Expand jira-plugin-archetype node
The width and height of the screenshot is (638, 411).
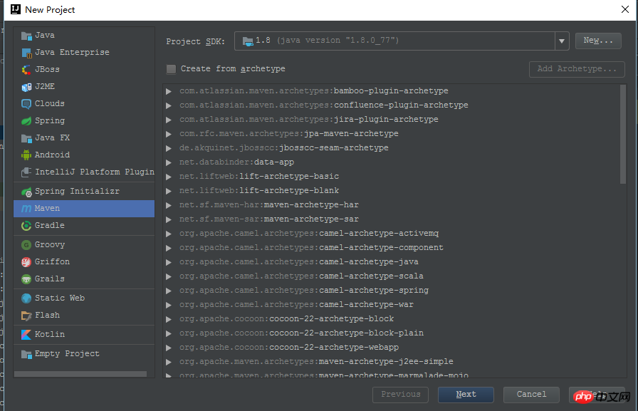[x=169, y=120]
